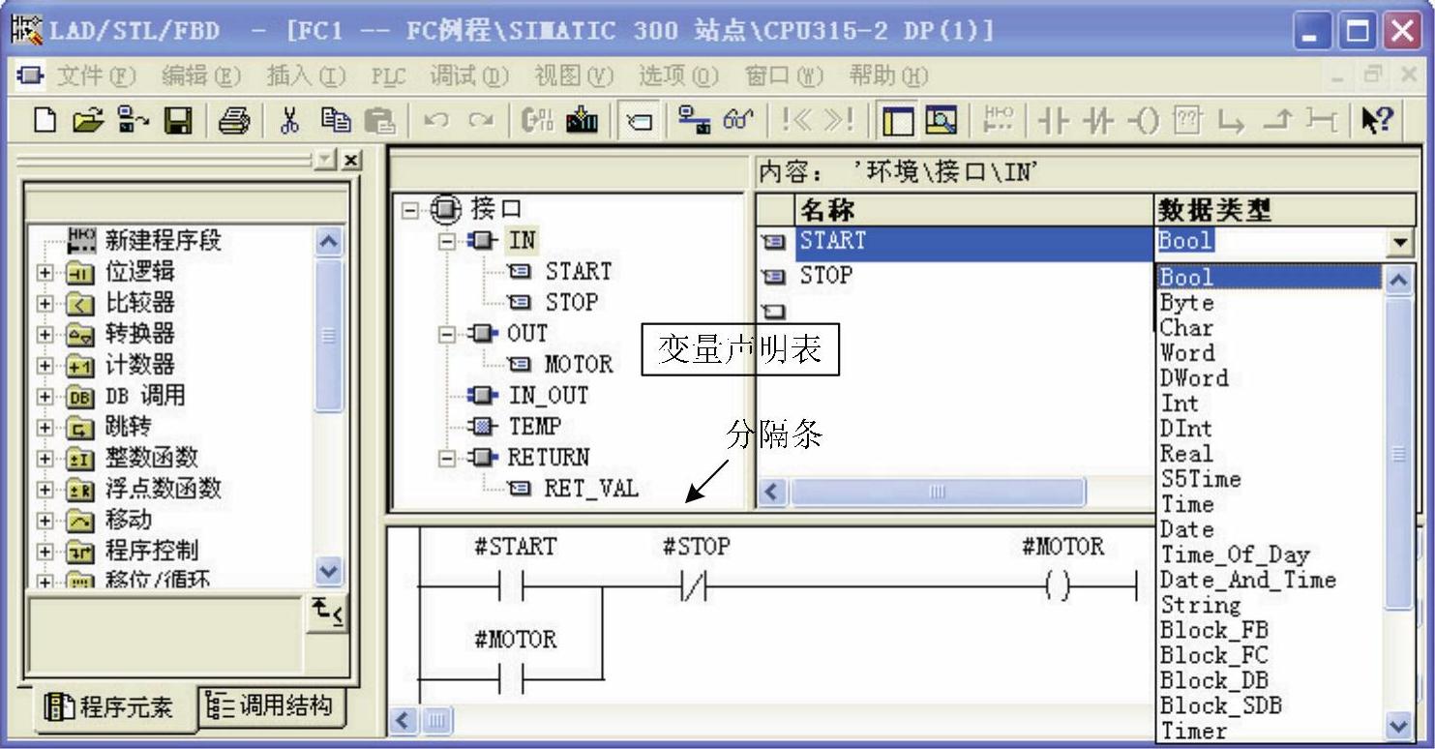Expand the 转换器 folder plus box
1435x749 pixels.
pos(45,335)
